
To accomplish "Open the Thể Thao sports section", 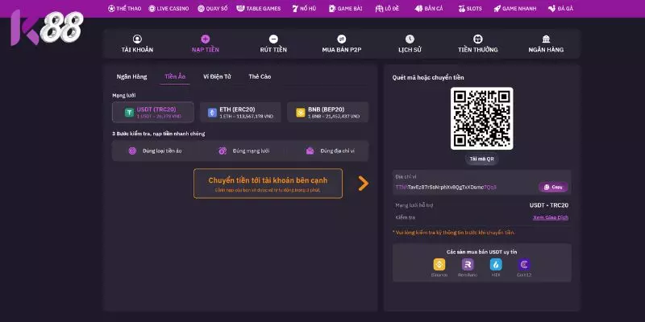I will point(124,8).
